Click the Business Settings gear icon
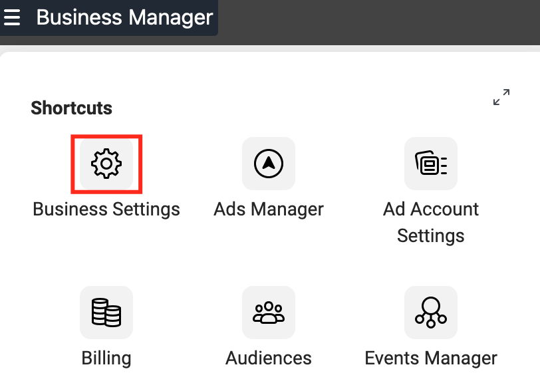Image resolution: width=540 pixels, height=391 pixels. point(106,164)
